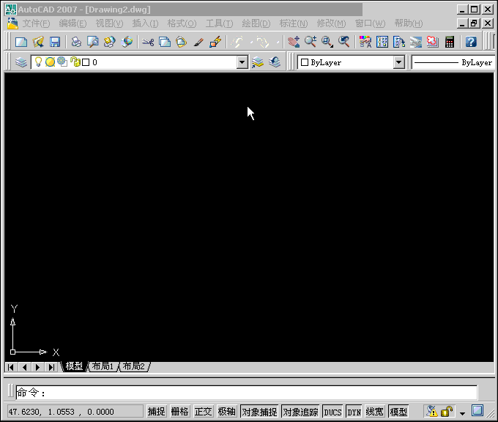
Task: Toggle 对象捕捉 object snap
Action: coord(259,412)
